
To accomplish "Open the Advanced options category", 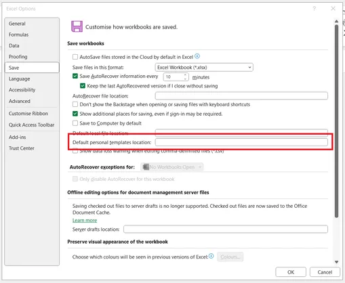I will pyautogui.click(x=20, y=101).
